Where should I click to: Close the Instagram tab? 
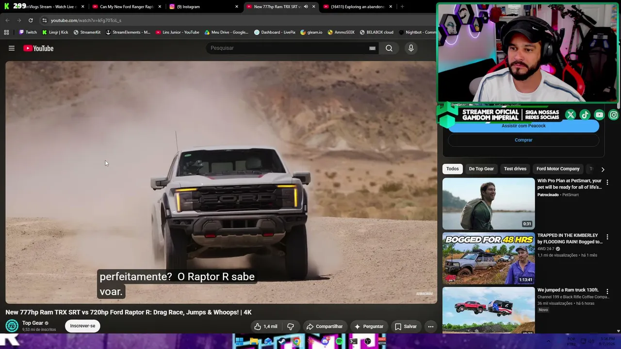[x=237, y=7]
